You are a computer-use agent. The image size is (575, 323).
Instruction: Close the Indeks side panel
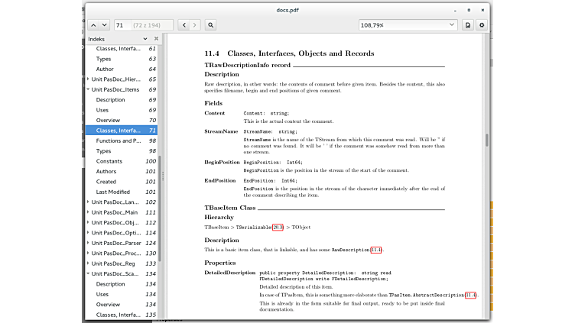157,38
